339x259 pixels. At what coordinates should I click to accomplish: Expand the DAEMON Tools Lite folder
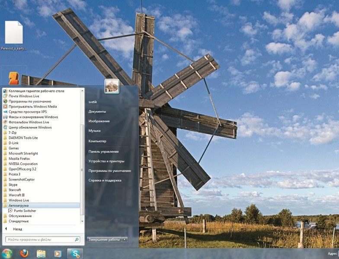[23, 138]
